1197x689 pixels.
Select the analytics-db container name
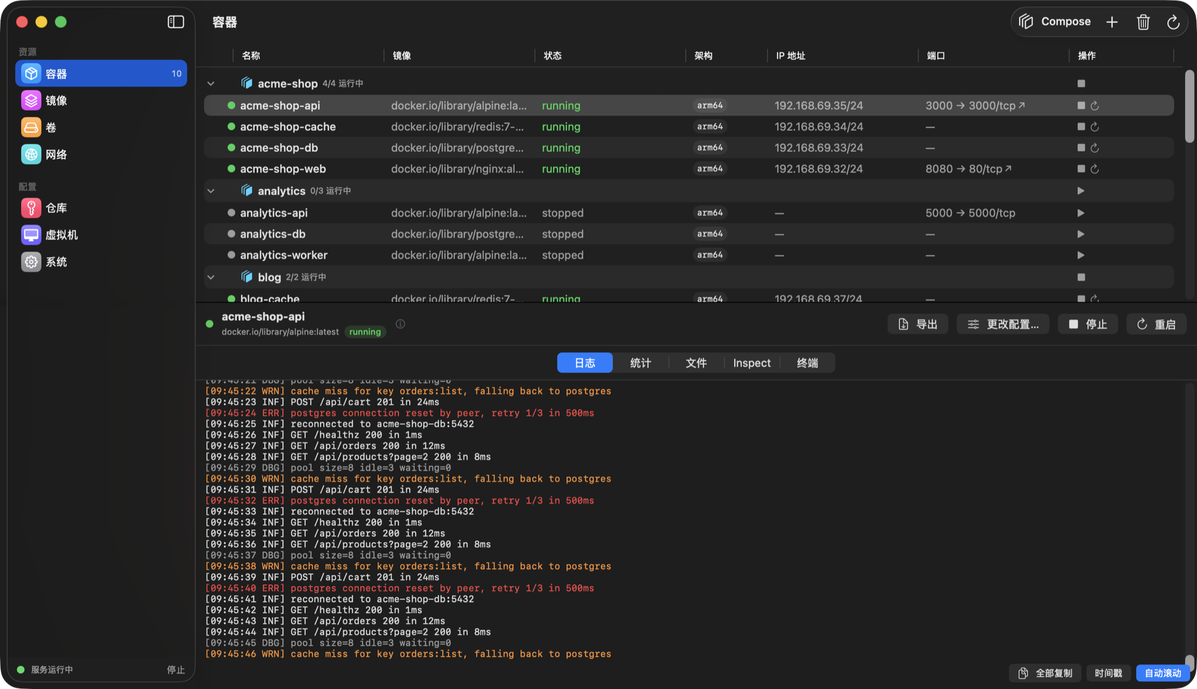coord(272,234)
